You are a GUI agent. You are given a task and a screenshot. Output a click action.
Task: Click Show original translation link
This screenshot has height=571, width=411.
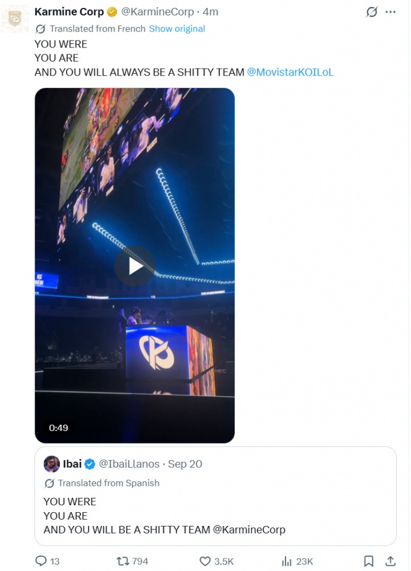coord(177,29)
